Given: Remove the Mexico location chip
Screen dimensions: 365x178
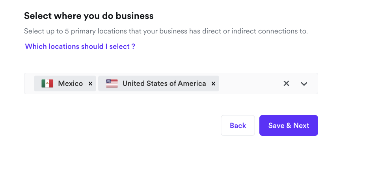Looking at the screenshot, I should tap(90, 83).
